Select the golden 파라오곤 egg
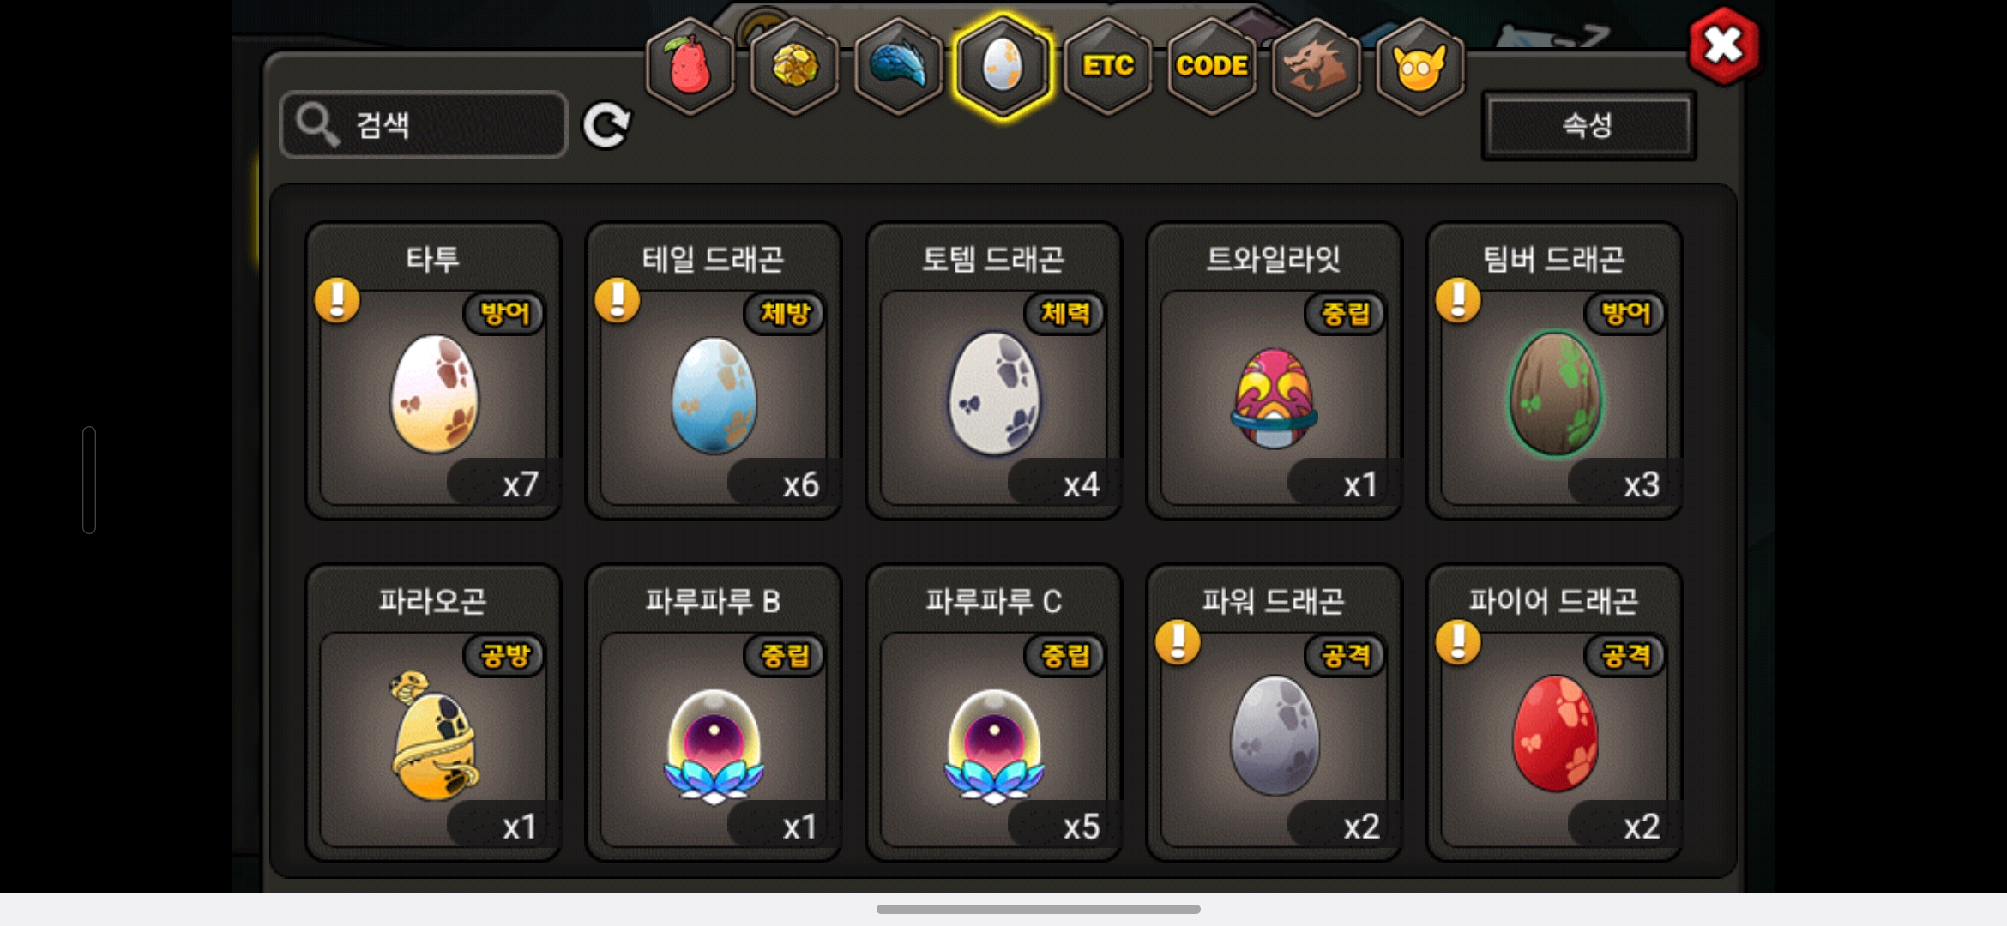 click(433, 712)
